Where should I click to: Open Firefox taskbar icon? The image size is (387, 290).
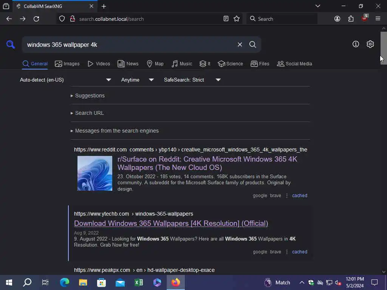tap(176, 282)
